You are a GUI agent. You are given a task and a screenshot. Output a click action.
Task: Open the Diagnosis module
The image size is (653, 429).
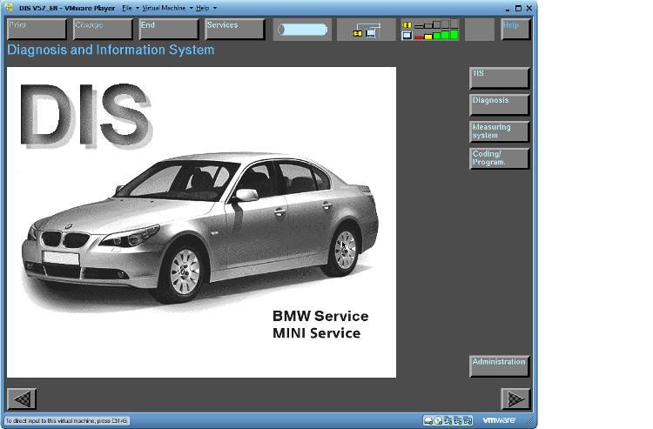point(500,105)
